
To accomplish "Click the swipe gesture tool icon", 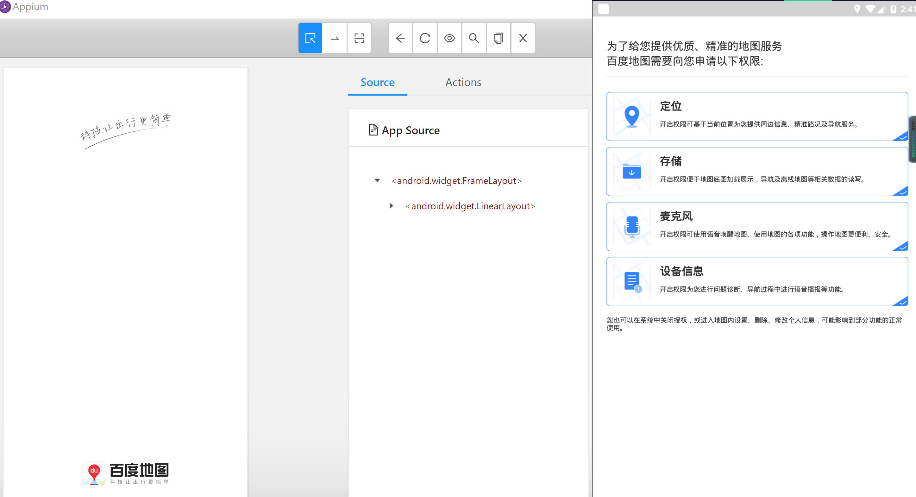I will click(x=335, y=38).
